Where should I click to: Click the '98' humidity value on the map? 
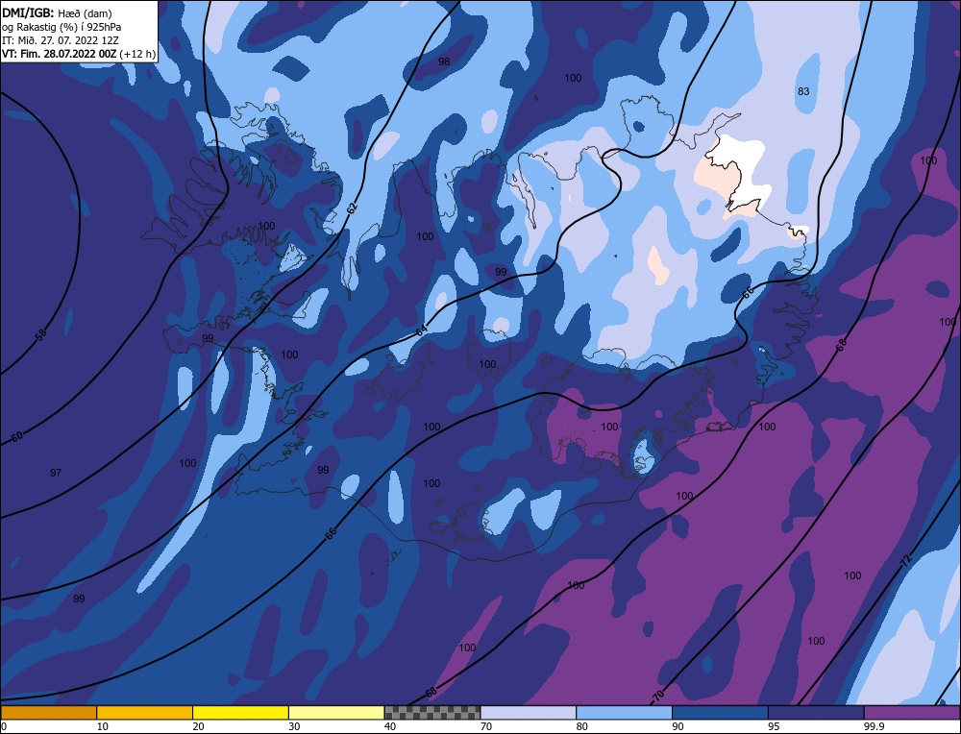coord(444,61)
